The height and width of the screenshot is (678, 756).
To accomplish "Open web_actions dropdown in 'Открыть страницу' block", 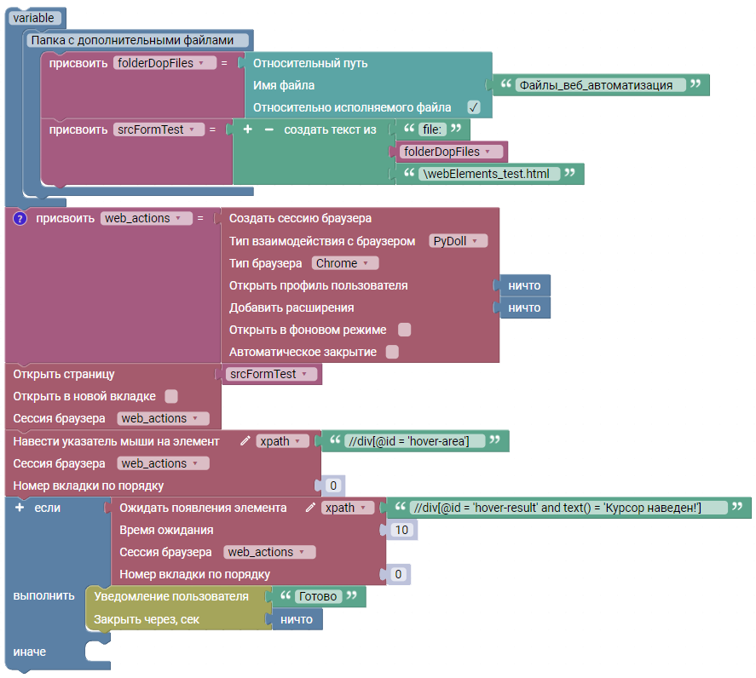I will pos(162,418).
